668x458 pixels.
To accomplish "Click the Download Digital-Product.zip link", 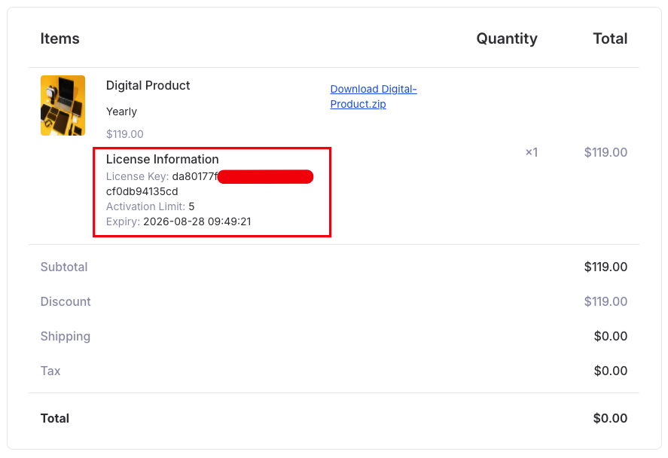I will click(373, 96).
